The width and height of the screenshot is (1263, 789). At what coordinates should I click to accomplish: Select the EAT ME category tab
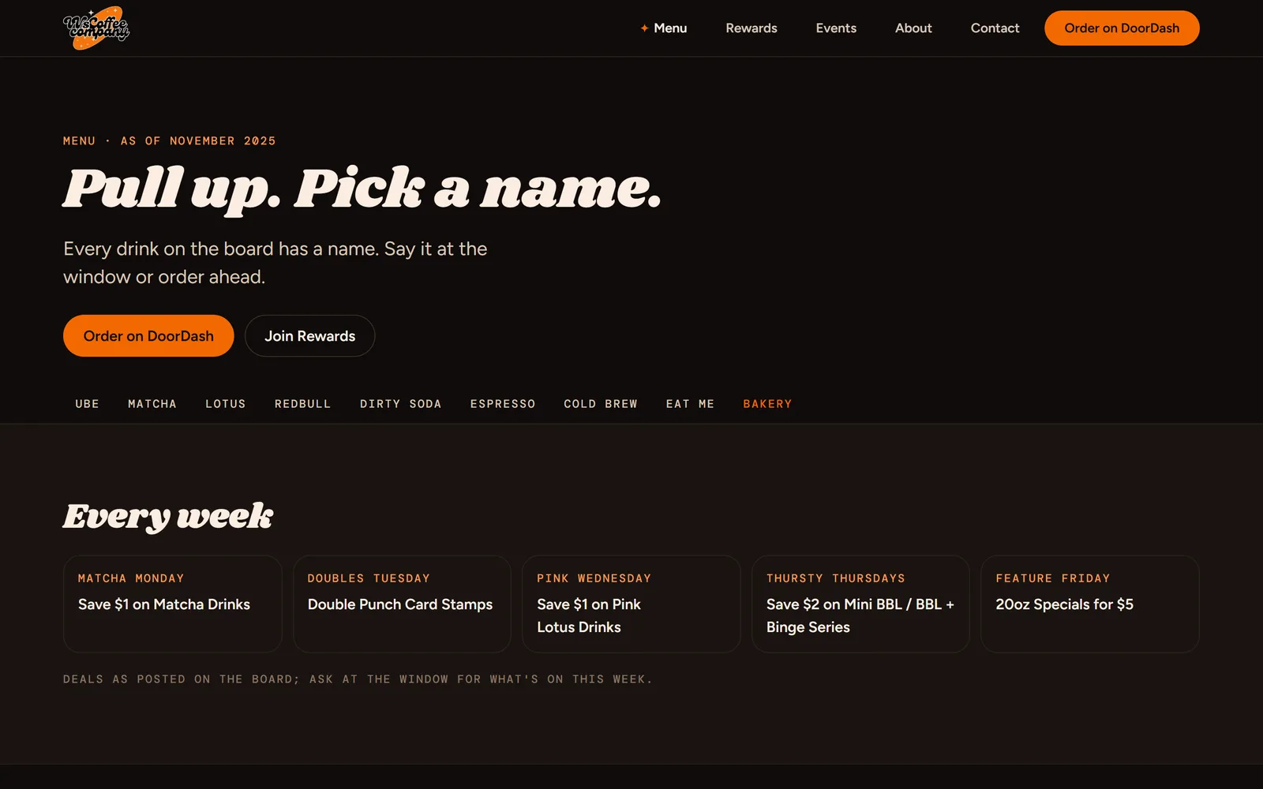[x=690, y=404]
